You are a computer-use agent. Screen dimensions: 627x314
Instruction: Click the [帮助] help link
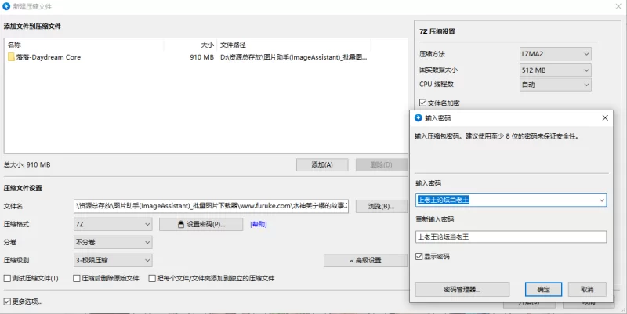259,225
